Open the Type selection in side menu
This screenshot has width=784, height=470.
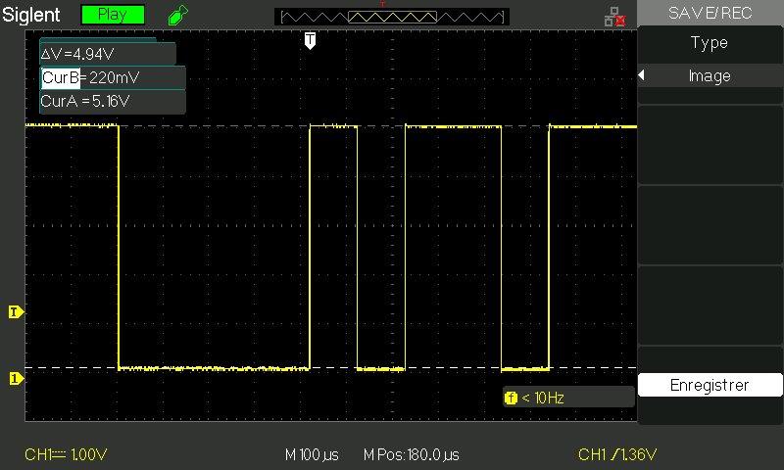[710, 43]
